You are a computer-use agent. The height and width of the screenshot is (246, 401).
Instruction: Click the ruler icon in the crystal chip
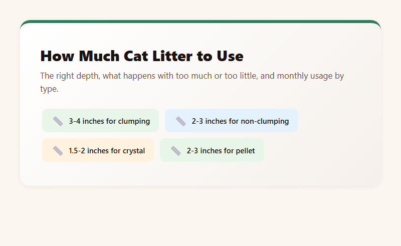(58, 151)
